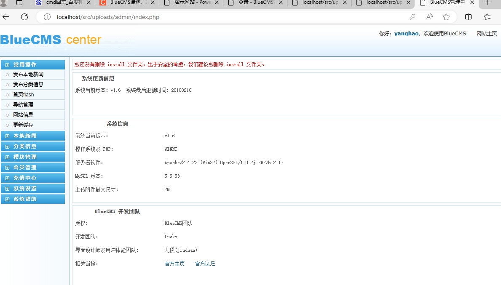Viewport: 501px width, 285px height.
Task: Click the BlueCMS center logo
Action: pyautogui.click(x=51, y=40)
